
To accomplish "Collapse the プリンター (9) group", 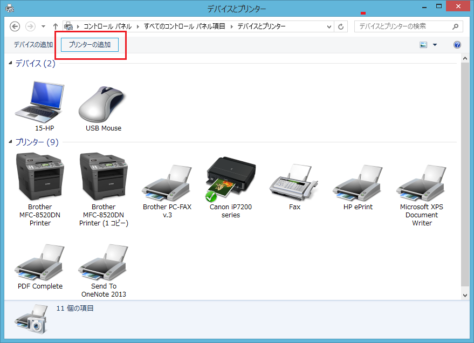I will tap(10, 141).
